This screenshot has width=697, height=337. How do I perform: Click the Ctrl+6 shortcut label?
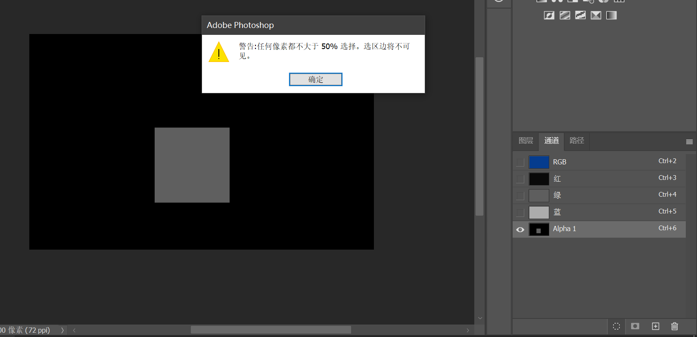(x=667, y=228)
